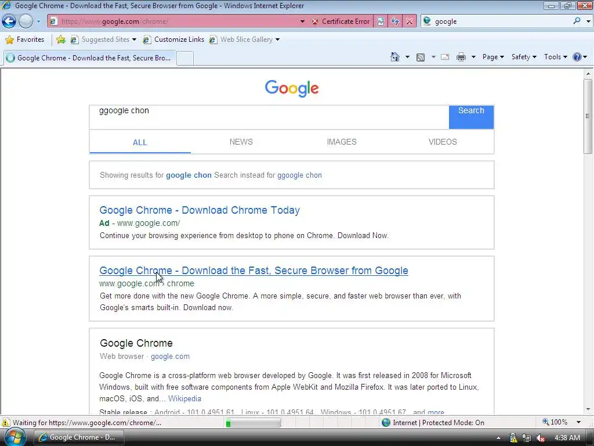Switch to the NEWS tab

coord(241,142)
